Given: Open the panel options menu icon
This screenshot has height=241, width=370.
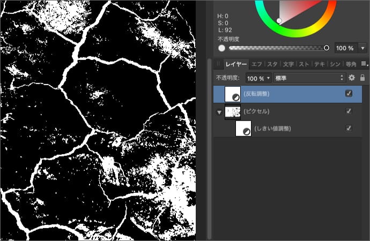Looking at the screenshot, I should tap(364, 64).
